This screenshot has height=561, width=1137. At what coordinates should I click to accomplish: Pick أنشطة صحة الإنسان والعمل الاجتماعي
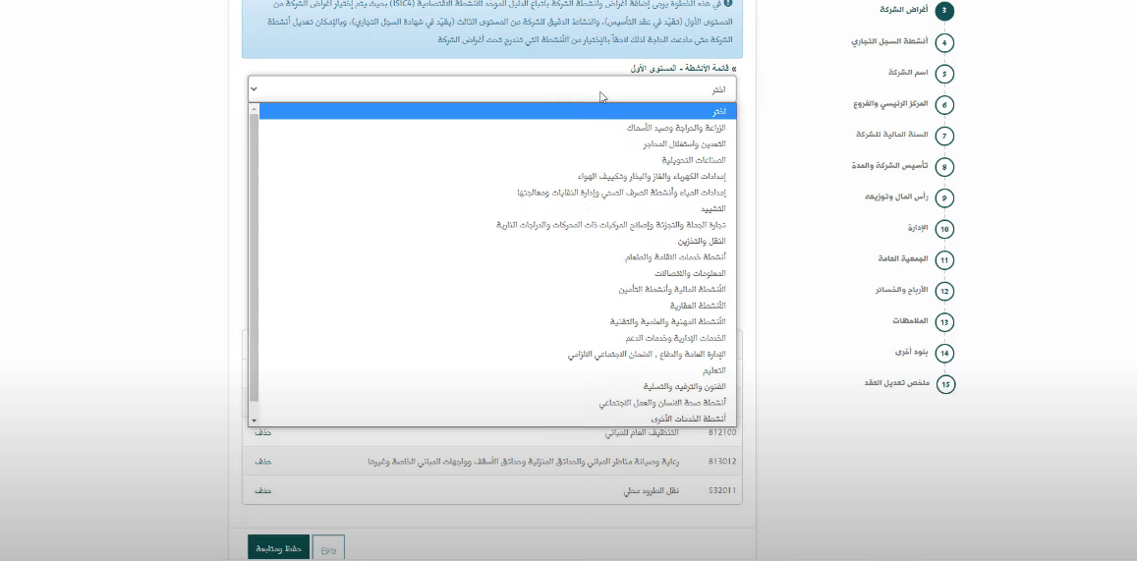click(x=497, y=403)
